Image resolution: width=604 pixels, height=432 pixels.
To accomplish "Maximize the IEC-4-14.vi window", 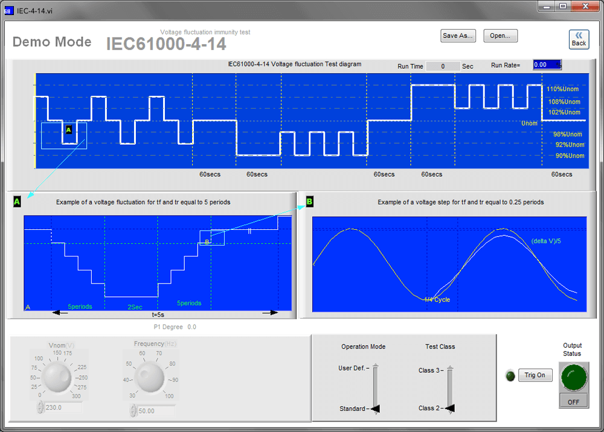I will (563, 6).
